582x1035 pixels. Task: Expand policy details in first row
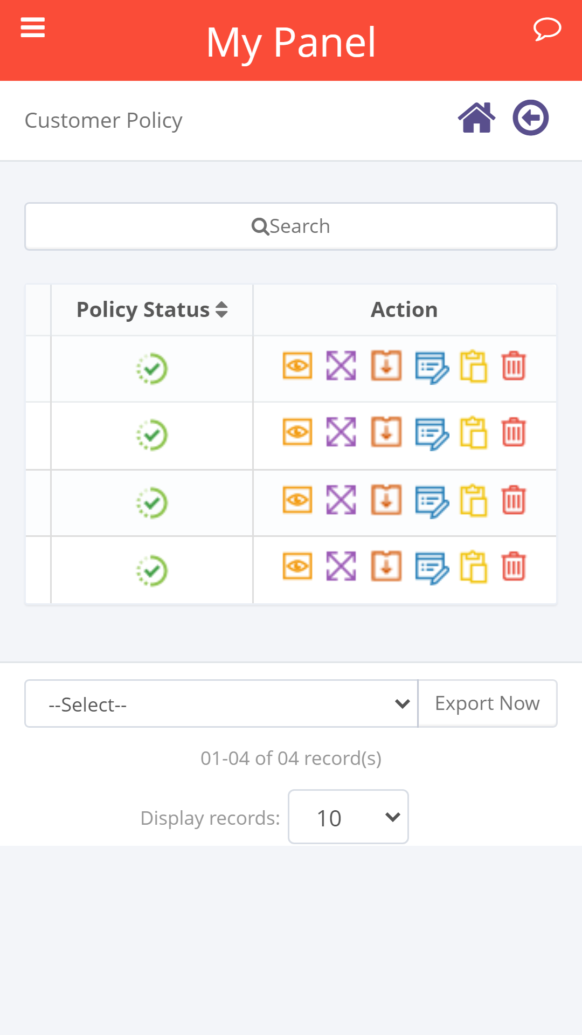point(341,365)
